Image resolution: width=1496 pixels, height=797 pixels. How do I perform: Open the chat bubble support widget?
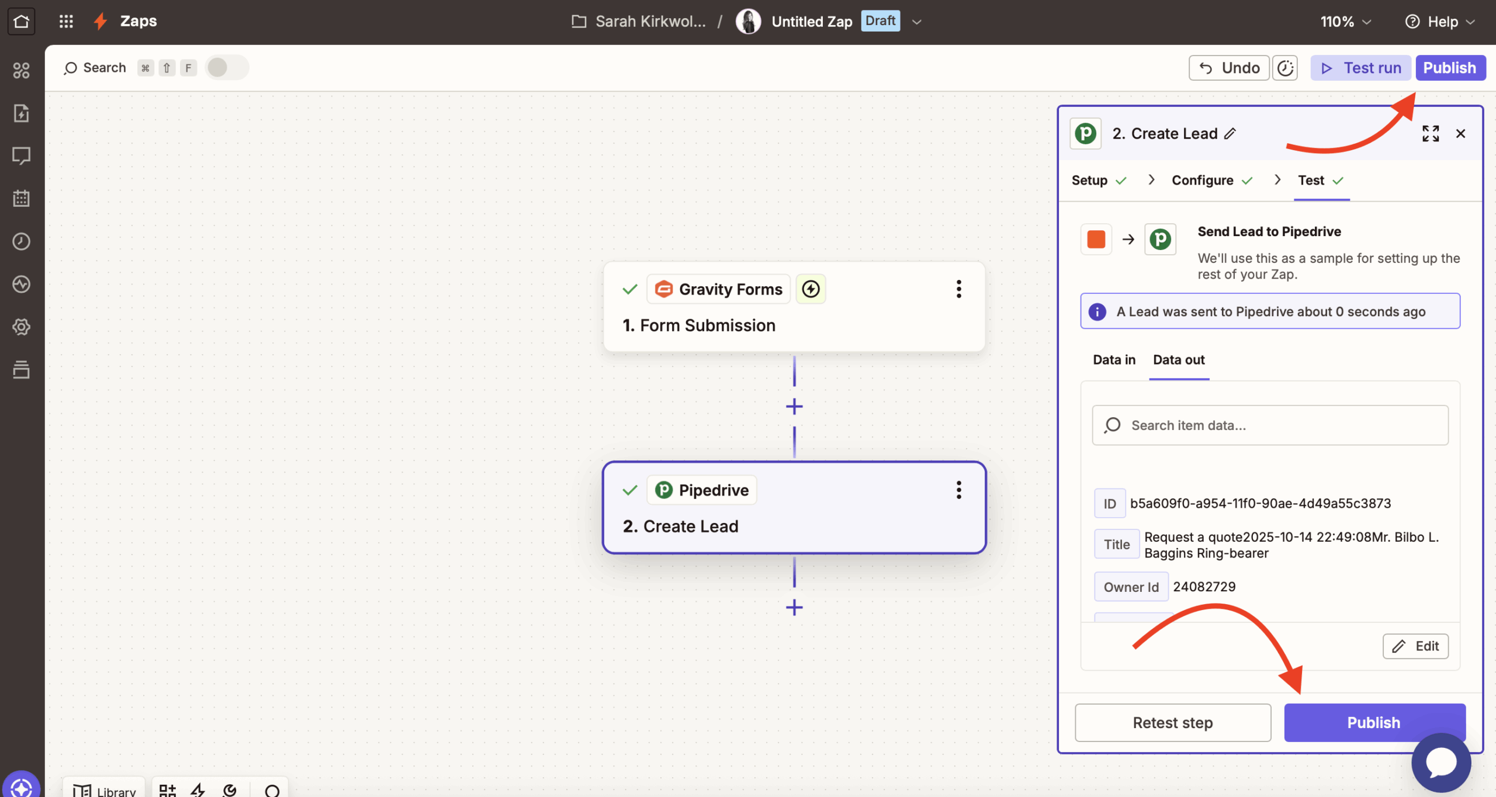1440,762
